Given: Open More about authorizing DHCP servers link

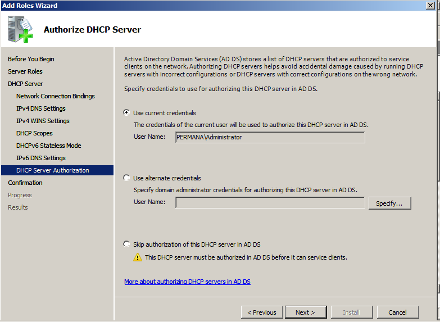Looking at the screenshot, I should [x=188, y=282].
